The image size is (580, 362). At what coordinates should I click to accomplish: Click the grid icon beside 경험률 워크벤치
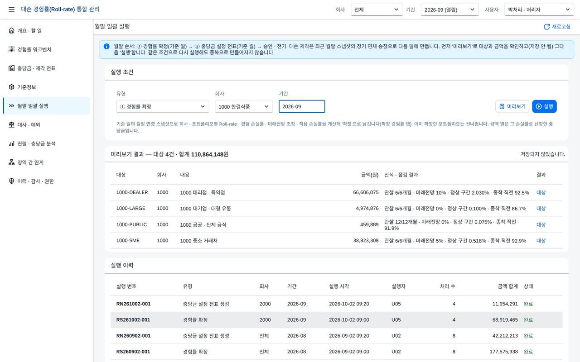click(x=12, y=49)
